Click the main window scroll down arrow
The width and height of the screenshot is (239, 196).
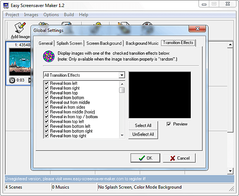click(230, 171)
